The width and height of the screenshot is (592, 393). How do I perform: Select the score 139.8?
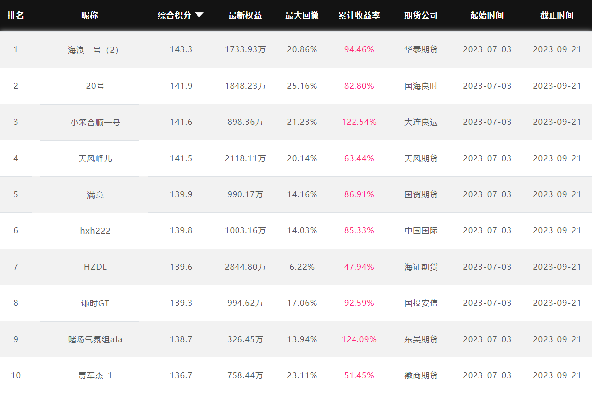click(181, 230)
